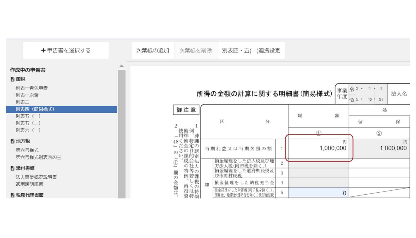Click the sidebar scroll-up arrow

[x=121, y=66]
